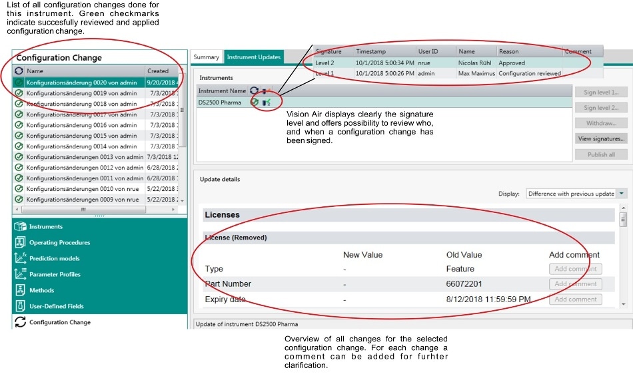Click the green checkmark of Konfigurationsänderungen 0012
The image size is (633, 374).
click(x=19, y=167)
